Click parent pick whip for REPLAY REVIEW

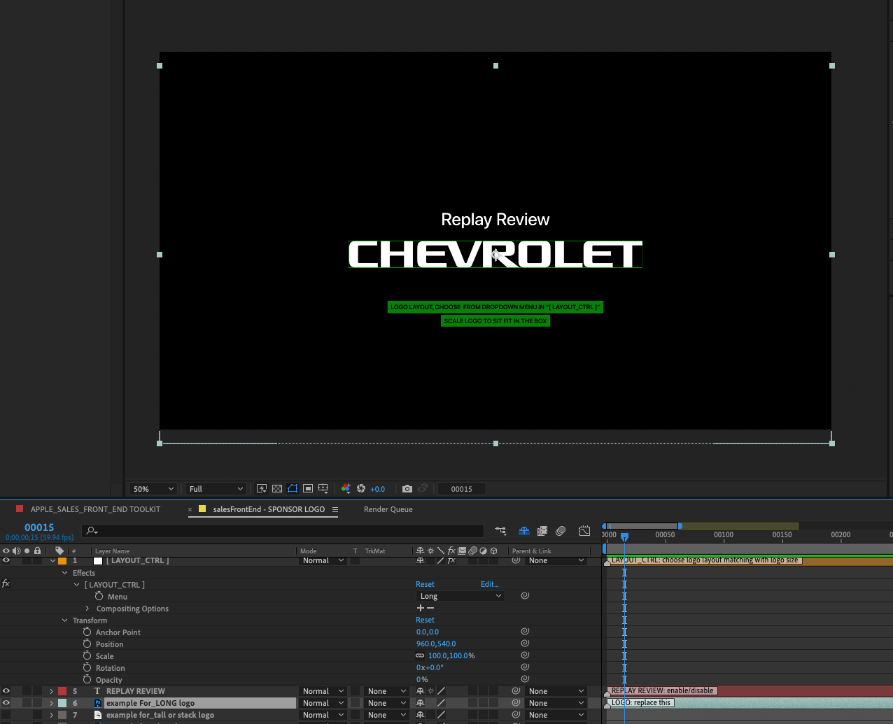(516, 691)
